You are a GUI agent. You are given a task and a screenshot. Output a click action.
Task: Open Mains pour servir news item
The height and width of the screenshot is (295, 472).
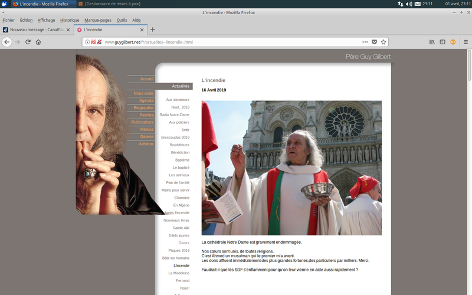pos(175,190)
